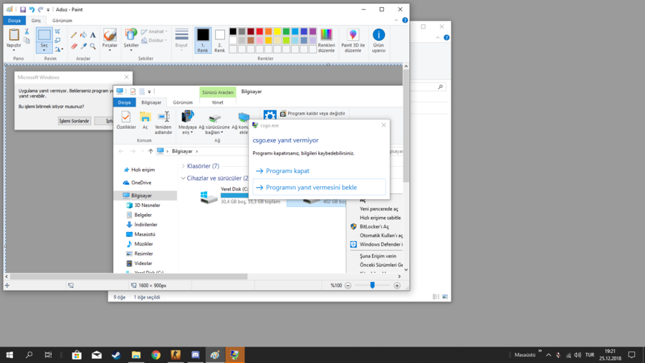Open the Rotate or flip dropdown
Screen dimensions: 645x363
coord(59,49)
